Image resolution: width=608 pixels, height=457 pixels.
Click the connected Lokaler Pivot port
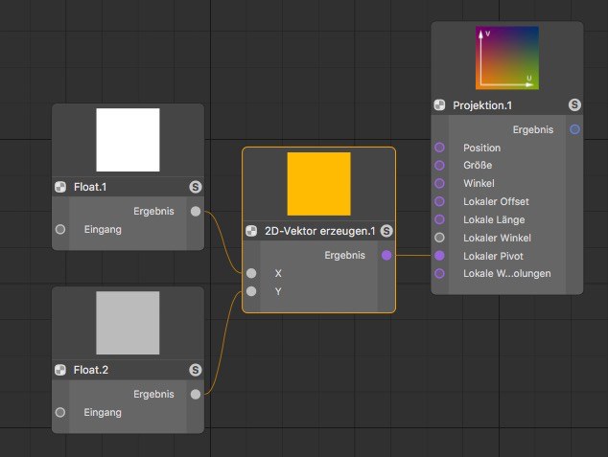[439, 256]
